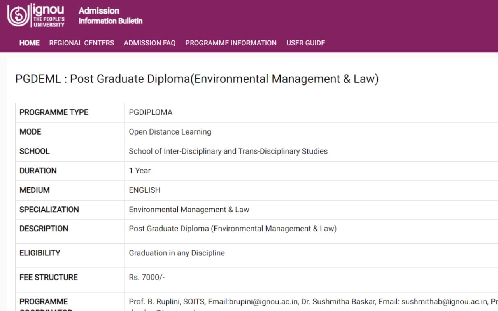Select PROGRAMME INFORMATION in the navigation bar

pos(231,43)
